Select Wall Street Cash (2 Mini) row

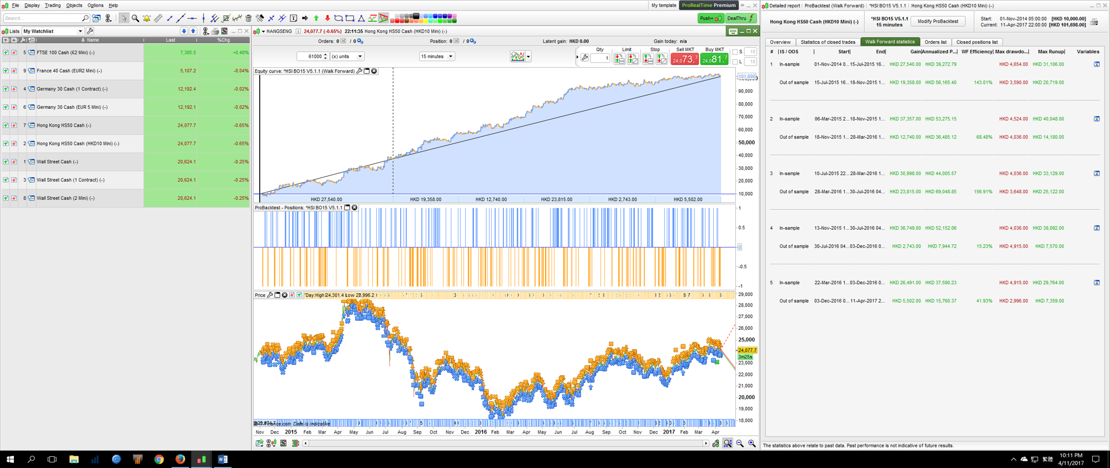tap(125, 198)
